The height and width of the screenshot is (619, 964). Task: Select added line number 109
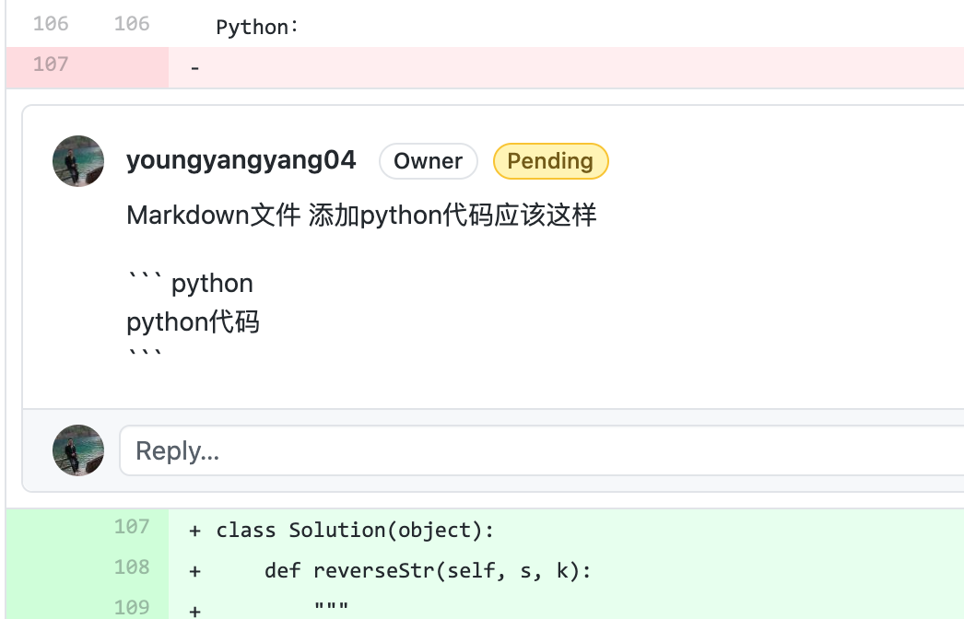pos(132,607)
